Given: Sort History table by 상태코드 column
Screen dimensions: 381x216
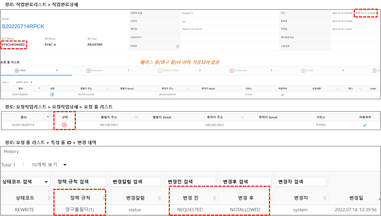Looking at the screenshot, I should click(49, 198).
